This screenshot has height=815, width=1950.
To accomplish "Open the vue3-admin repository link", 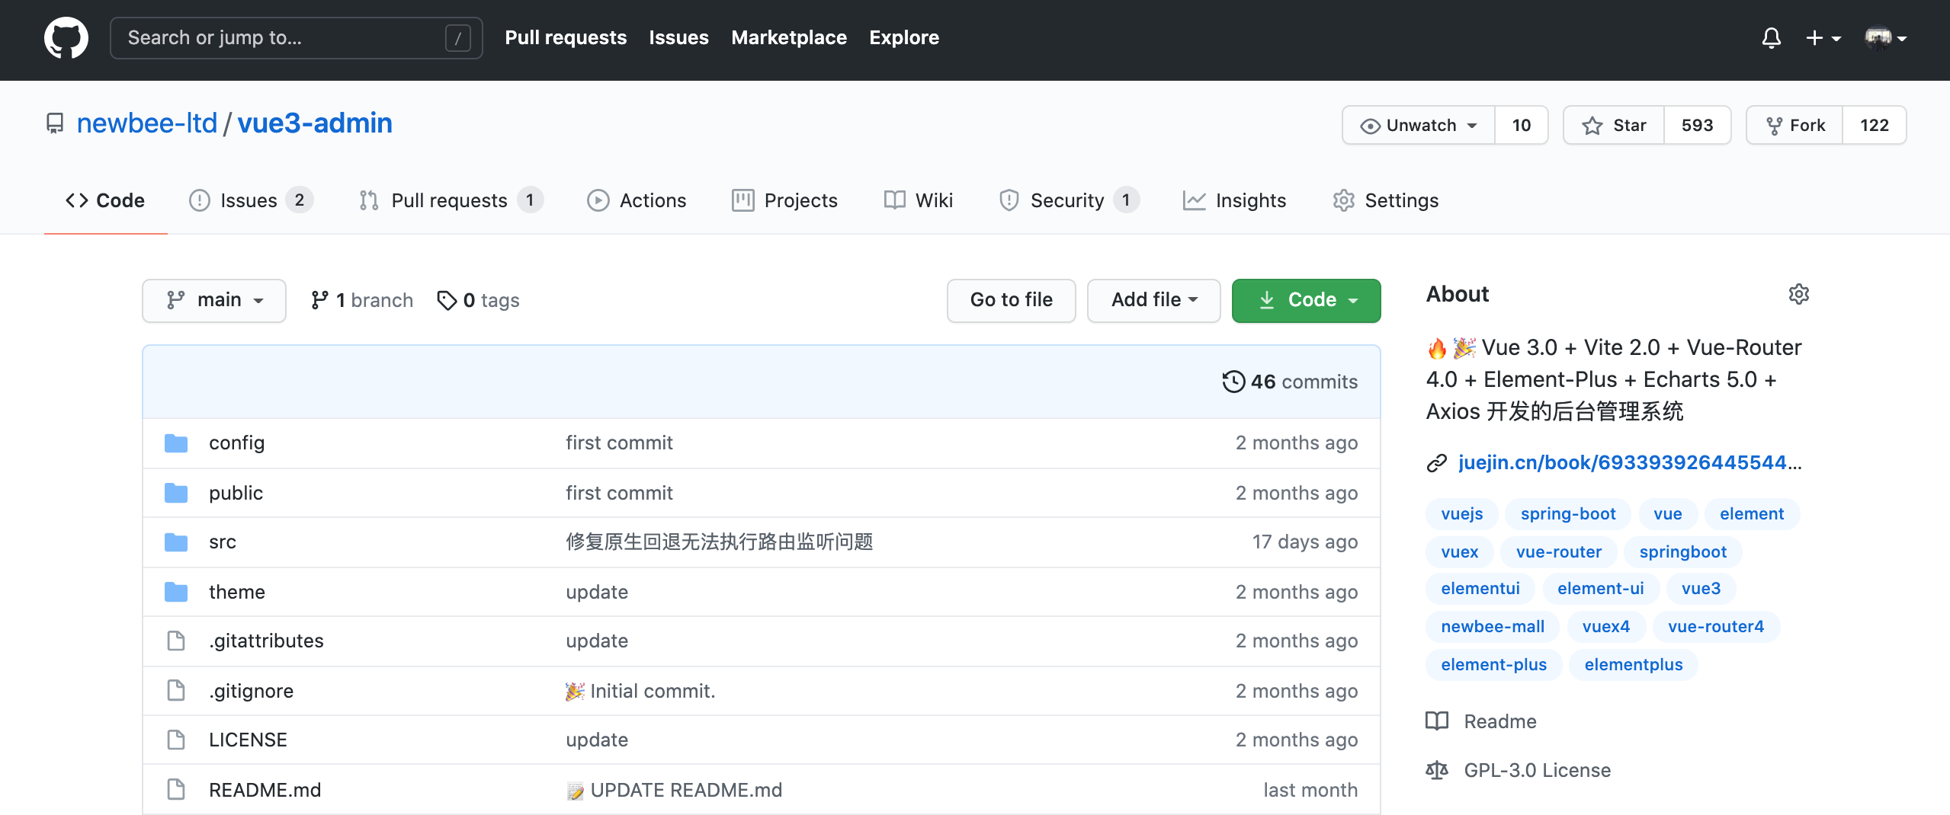I will [315, 123].
